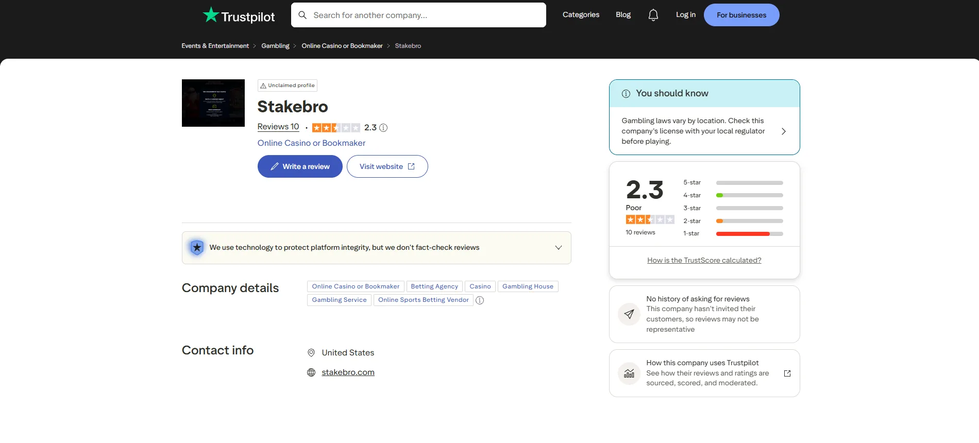Click the Trustpilot logo
The height and width of the screenshot is (443, 979).
click(x=239, y=15)
